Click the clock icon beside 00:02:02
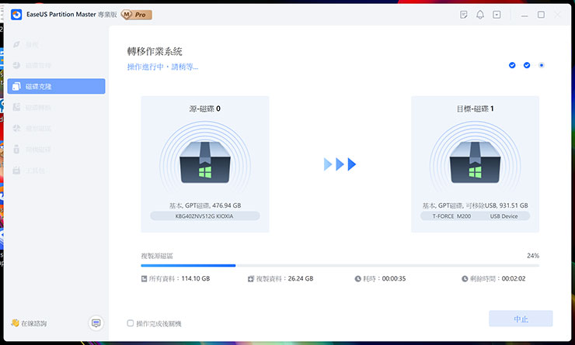 pyautogui.click(x=465, y=279)
